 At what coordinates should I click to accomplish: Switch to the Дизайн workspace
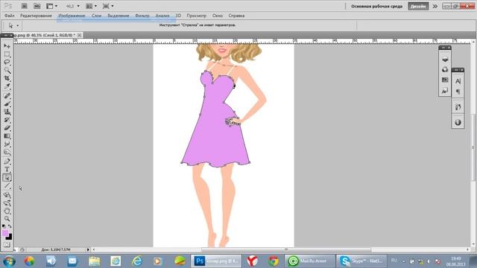[418, 6]
